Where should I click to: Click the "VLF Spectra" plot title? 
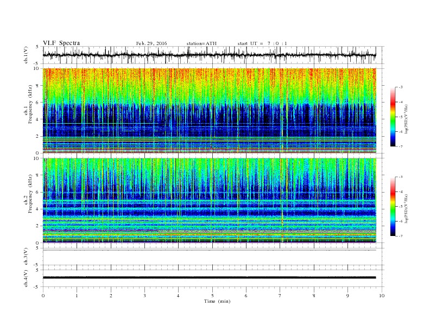61,43
